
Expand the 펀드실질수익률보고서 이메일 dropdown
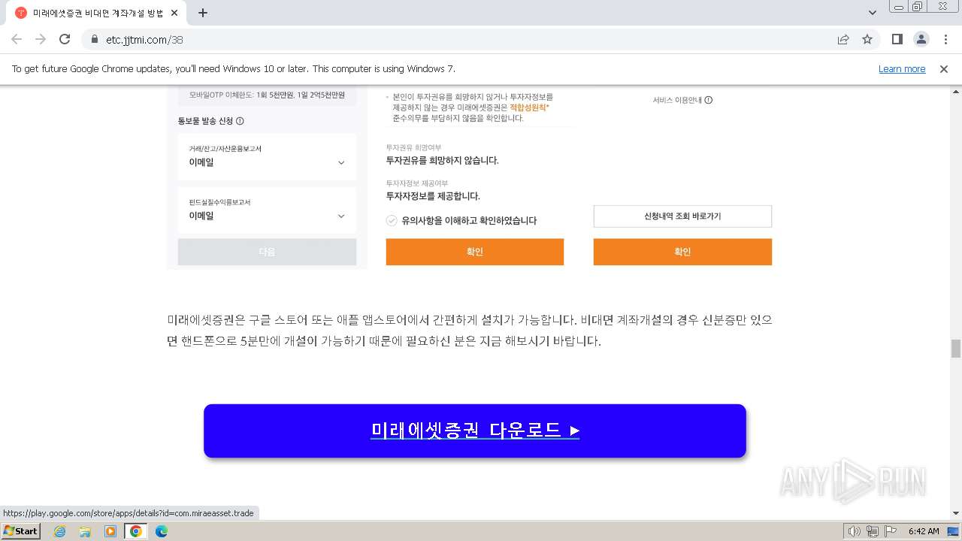(267, 210)
